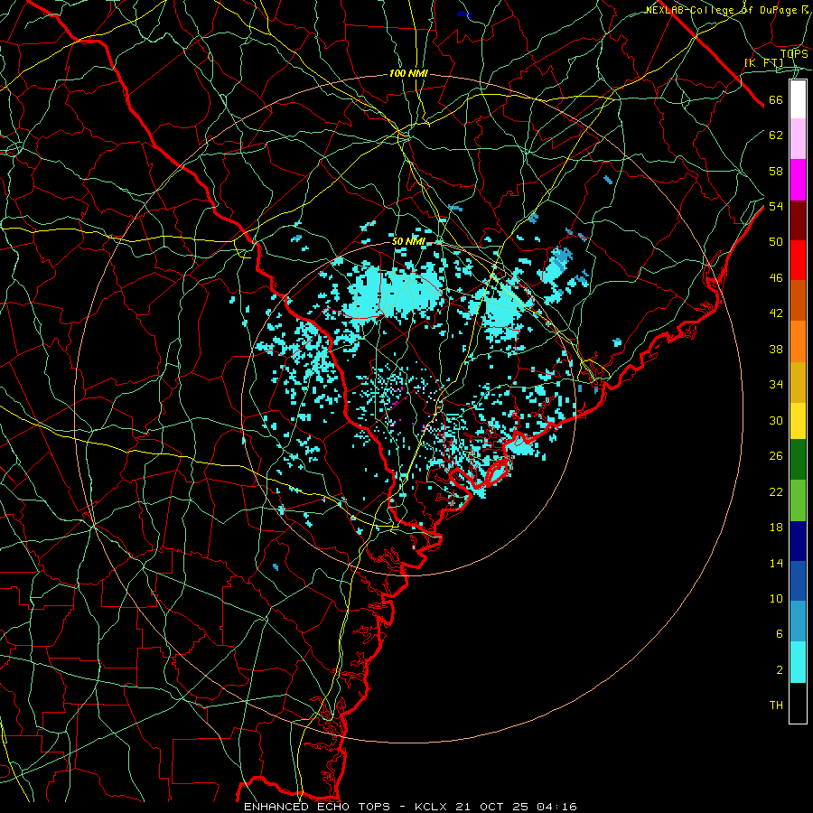The height and width of the screenshot is (813, 813).
Task: Click the dark orange legend swatch below 46
Action: point(798,301)
